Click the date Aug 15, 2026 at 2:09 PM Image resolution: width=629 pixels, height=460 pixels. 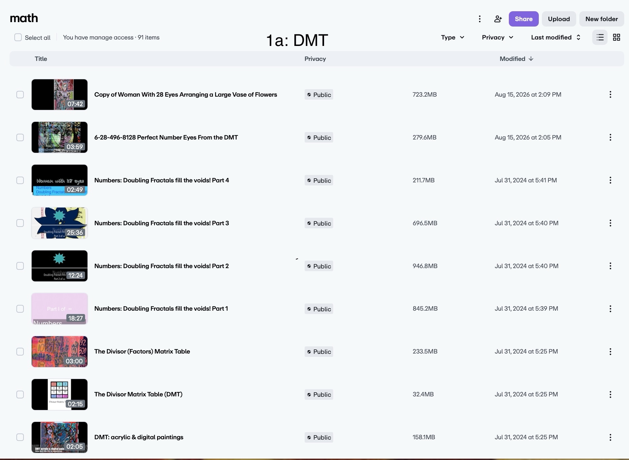528,95
